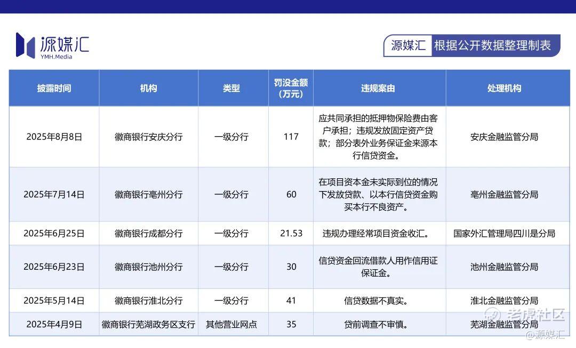Image resolution: width=576 pixels, height=348 pixels.
Task: Select the cell 徽商银行淮北分行
Action: [x=148, y=301]
